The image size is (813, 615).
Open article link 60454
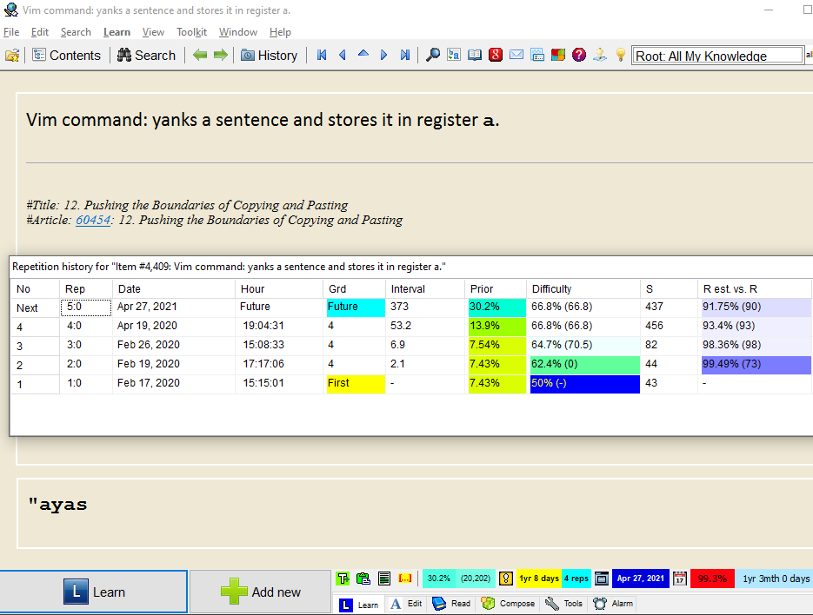pyautogui.click(x=92, y=220)
